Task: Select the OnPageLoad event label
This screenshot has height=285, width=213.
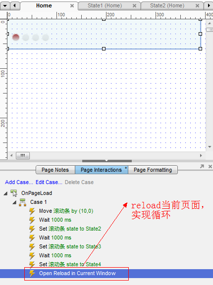Action: (x=37, y=193)
